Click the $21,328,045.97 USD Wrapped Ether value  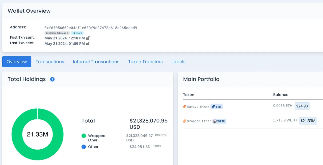point(140,138)
